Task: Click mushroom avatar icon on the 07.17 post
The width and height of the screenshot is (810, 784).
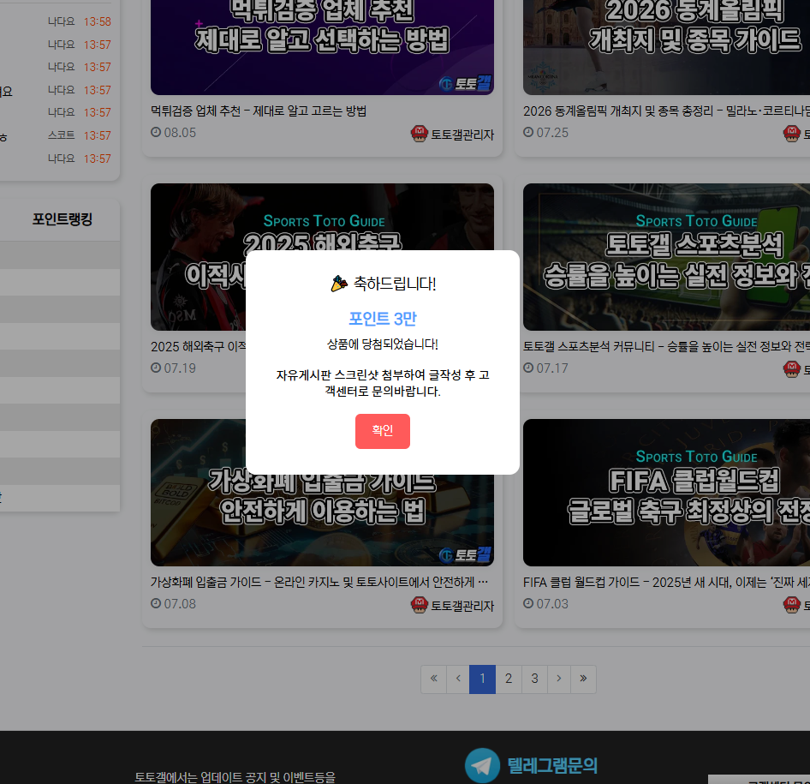Action: 791,369
